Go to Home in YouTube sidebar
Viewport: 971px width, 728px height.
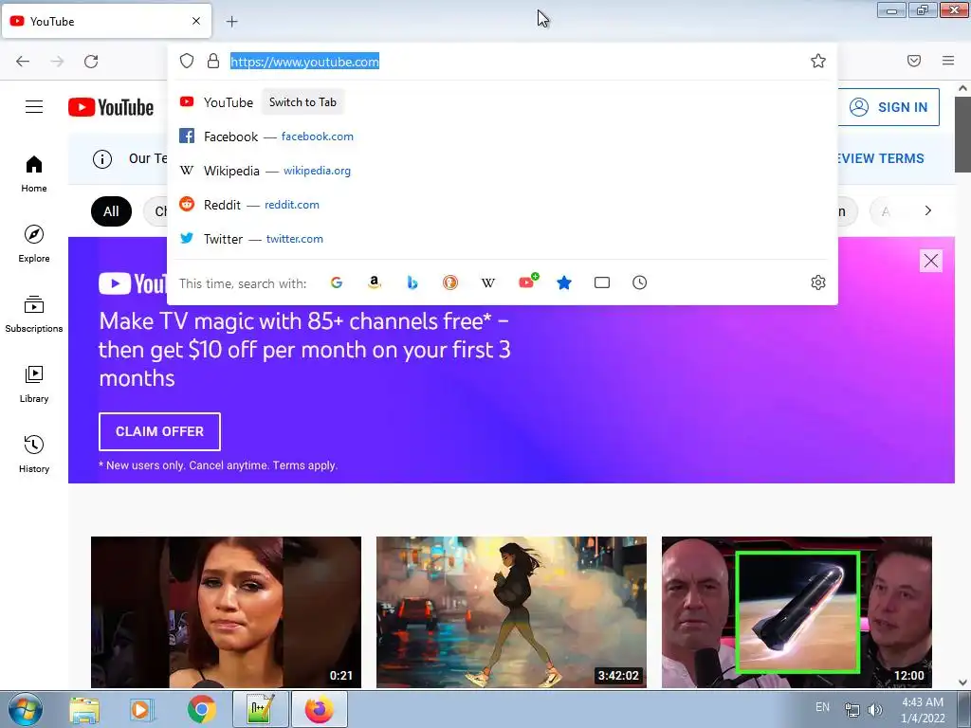tap(34, 174)
